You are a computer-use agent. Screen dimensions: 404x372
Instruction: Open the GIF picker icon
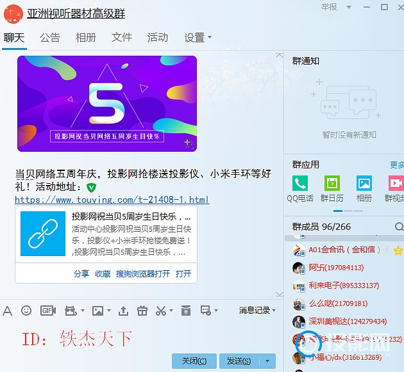point(48,311)
